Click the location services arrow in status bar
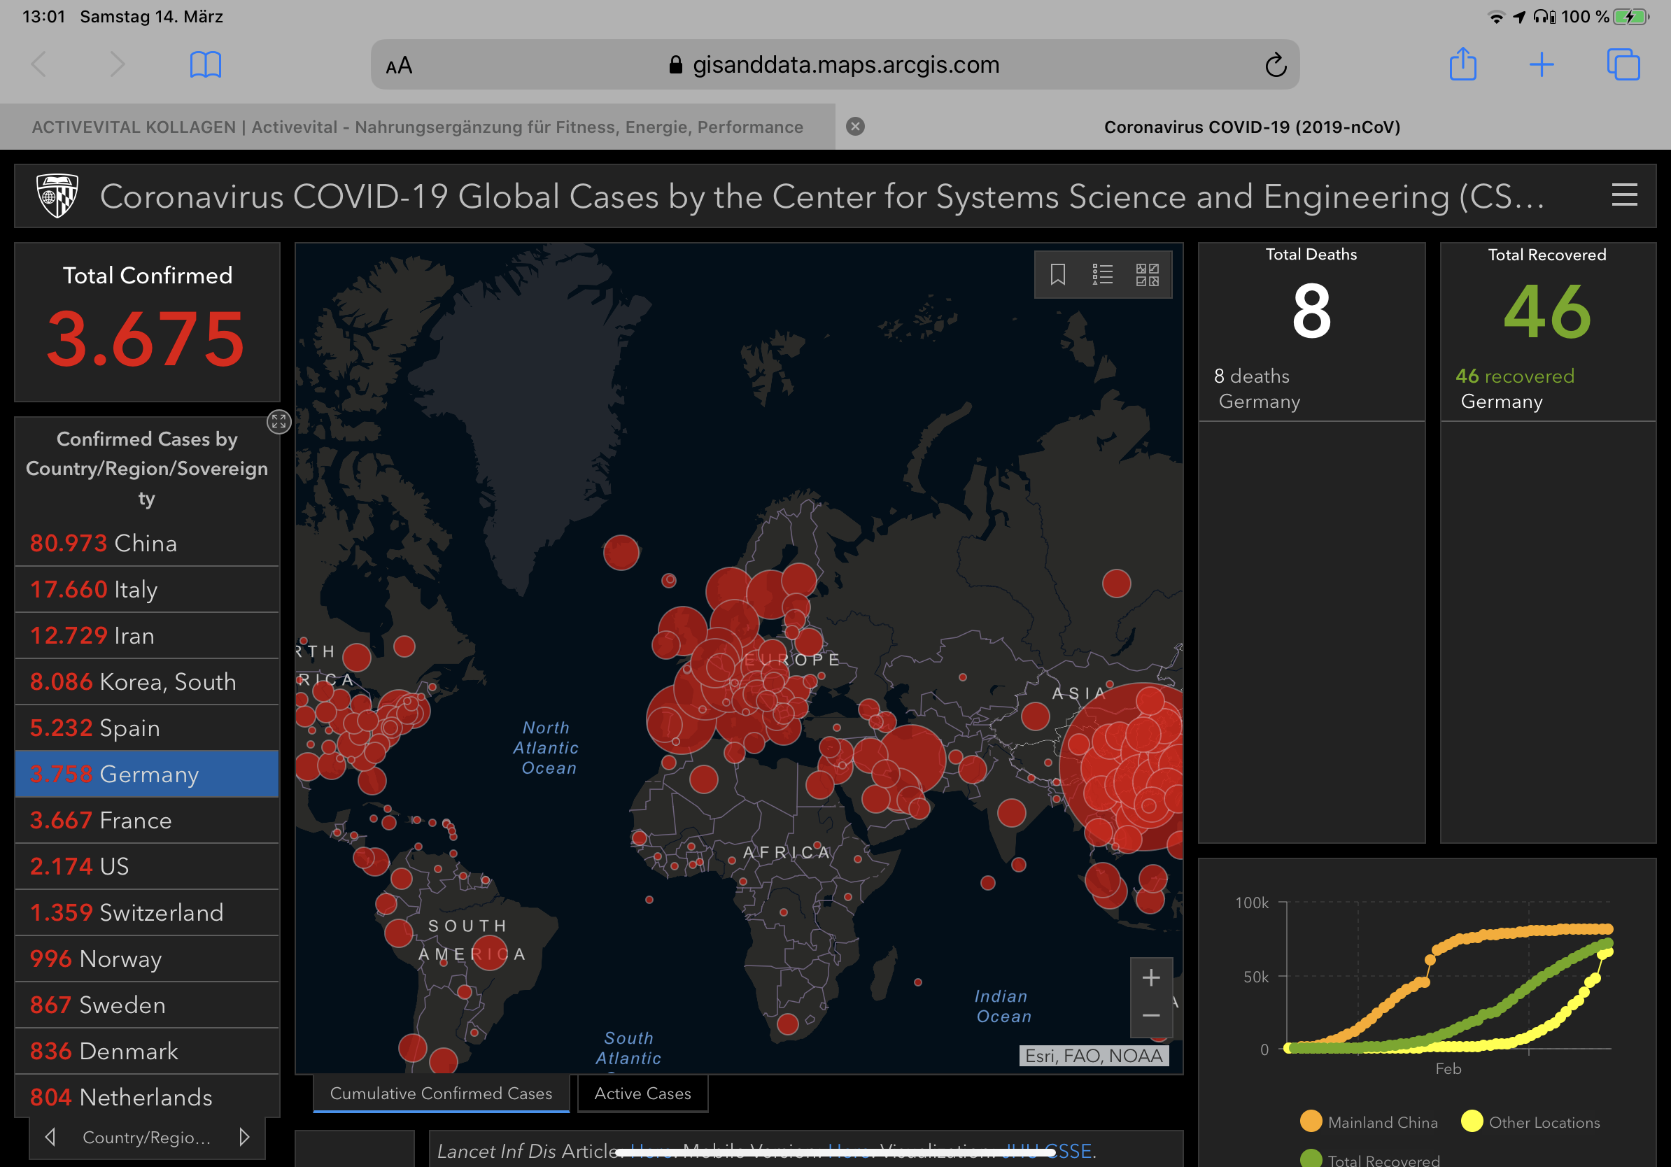Viewport: 1671px width, 1167px height. [1519, 17]
